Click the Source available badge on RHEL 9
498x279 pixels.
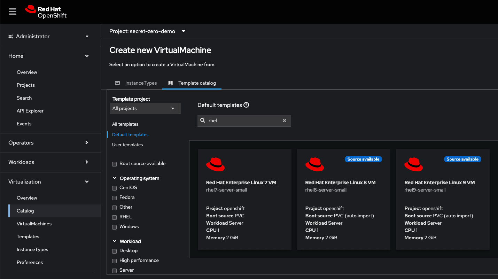coord(462,159)
